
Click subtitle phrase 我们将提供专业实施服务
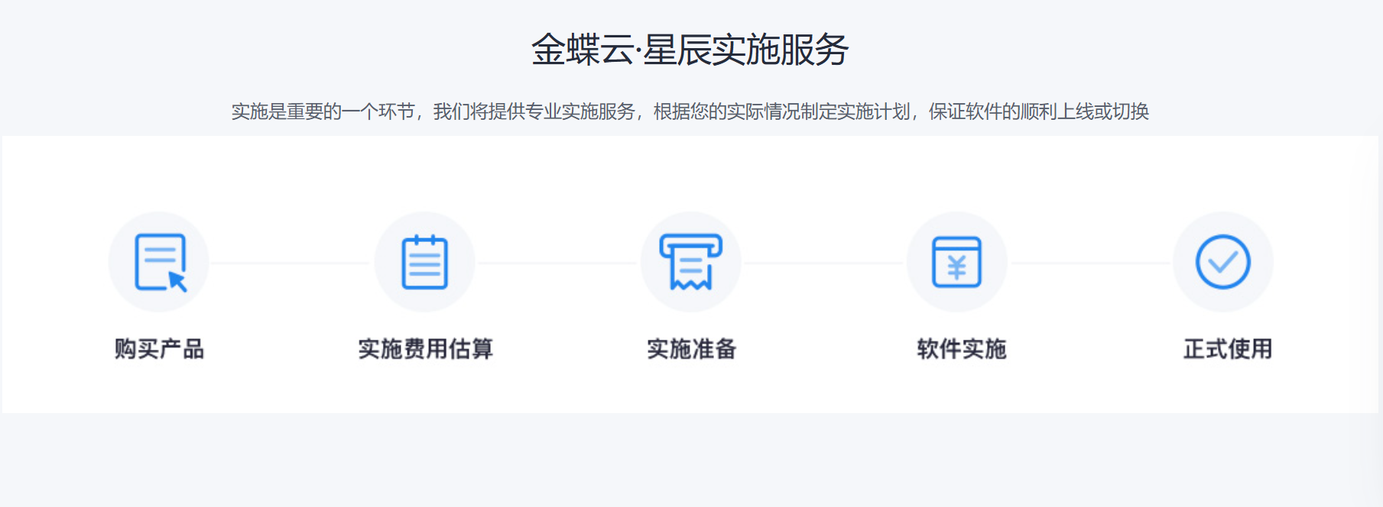coord(534,112)
